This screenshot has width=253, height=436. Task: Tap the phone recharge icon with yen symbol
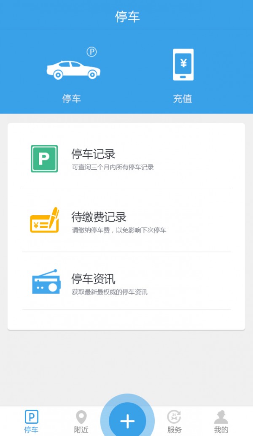183,65
